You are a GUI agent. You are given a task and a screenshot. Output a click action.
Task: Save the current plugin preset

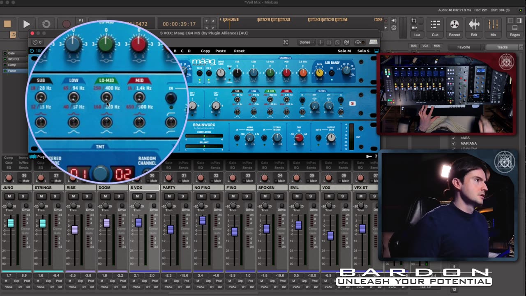click(329, 42)
